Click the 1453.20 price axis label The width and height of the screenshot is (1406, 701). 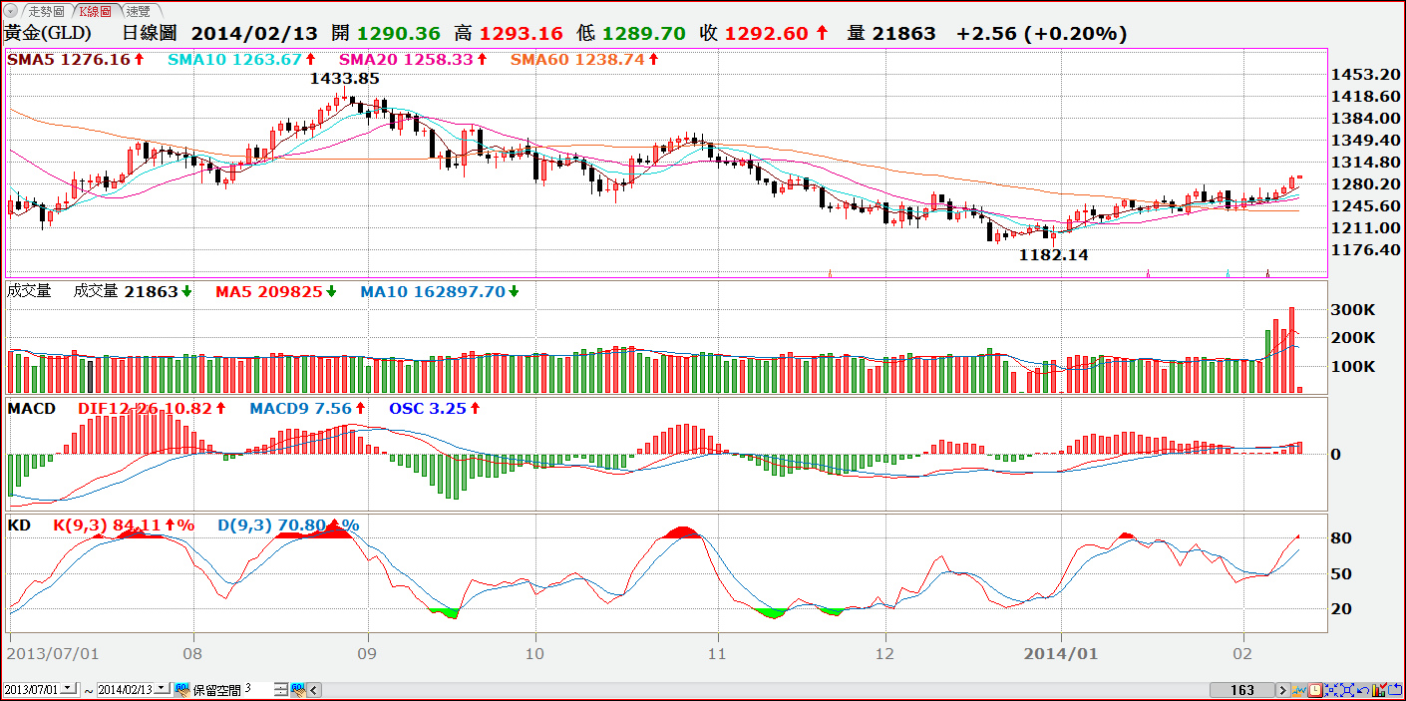1364,75
